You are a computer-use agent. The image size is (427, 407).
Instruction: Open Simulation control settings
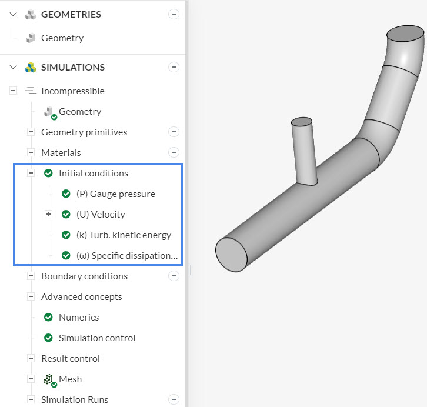point(96,338)
